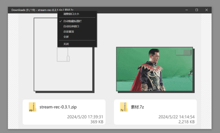This screenshot has height=133, width=220.
Task: Click the zip archive icon beside stream-rec-0.3.1.zip
Action: pos(32,107)
